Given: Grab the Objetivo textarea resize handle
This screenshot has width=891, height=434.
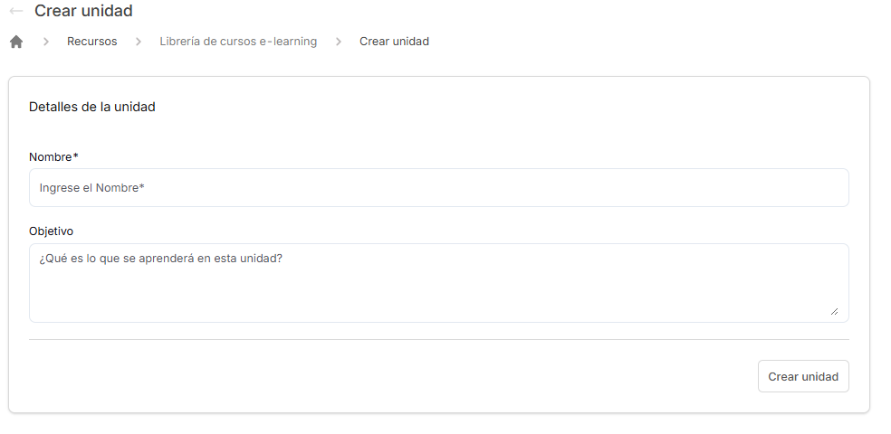Looking at the screenshot, I should (x=834, y=311).
